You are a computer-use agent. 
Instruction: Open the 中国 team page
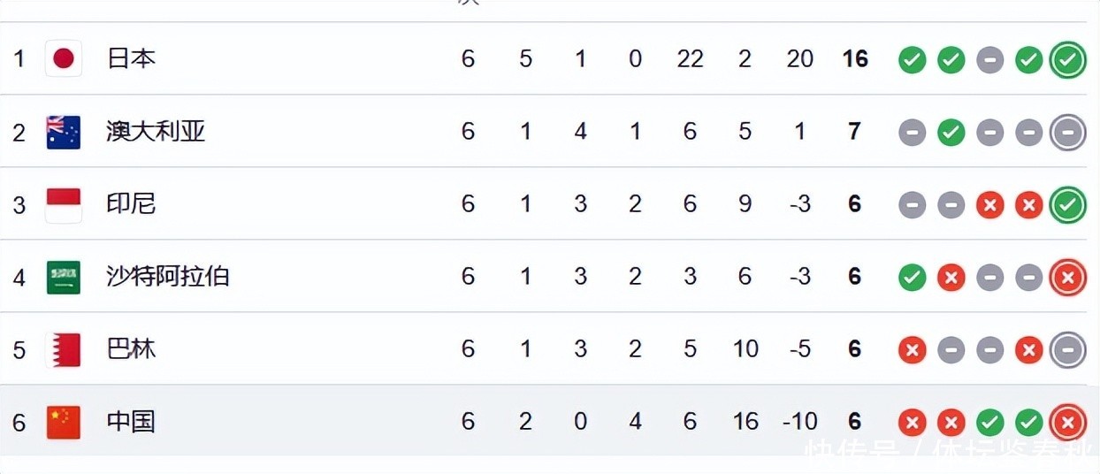(131, 422)
